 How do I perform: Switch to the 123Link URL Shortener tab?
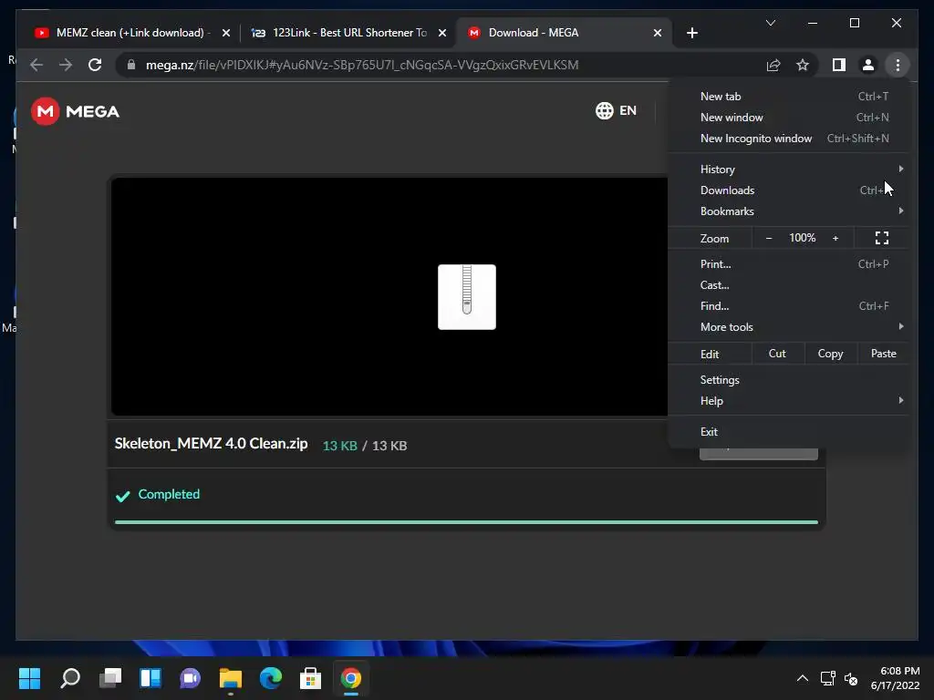348,33
